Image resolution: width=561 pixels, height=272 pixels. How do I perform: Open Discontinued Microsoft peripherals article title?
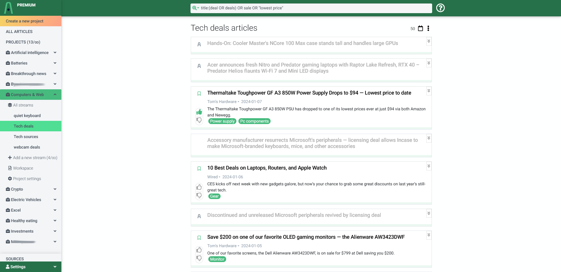294,215
